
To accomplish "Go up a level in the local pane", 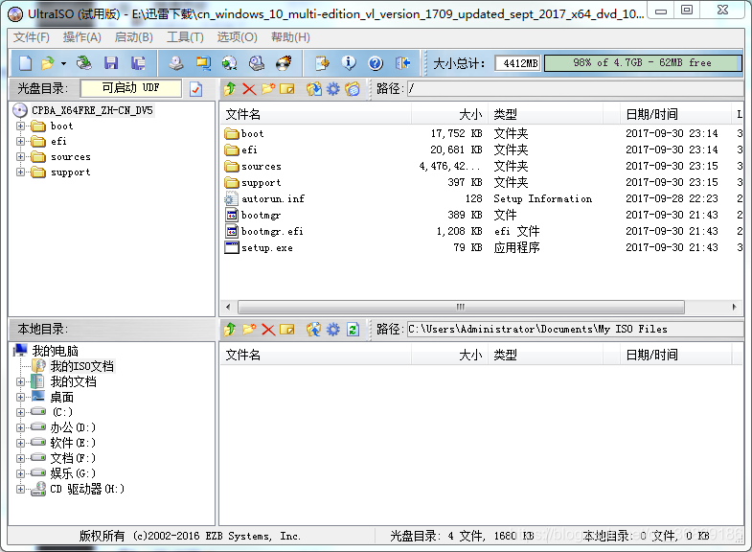I will [x=230, y=330].
